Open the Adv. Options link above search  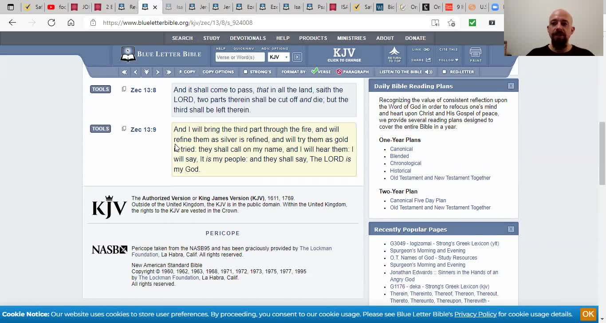(x=275, y=48)
